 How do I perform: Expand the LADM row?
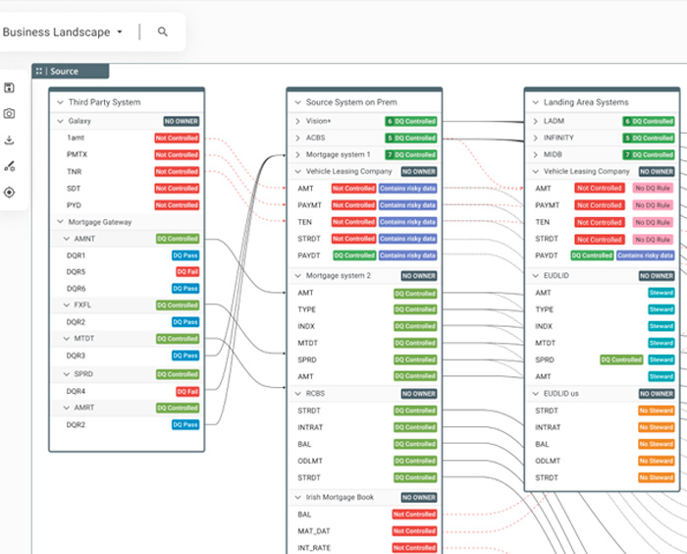click(536, 121)
